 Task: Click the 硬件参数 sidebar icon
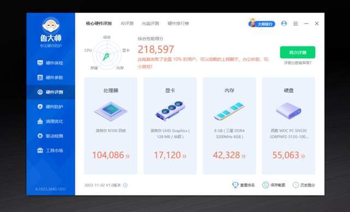click(x=40, y=78)
